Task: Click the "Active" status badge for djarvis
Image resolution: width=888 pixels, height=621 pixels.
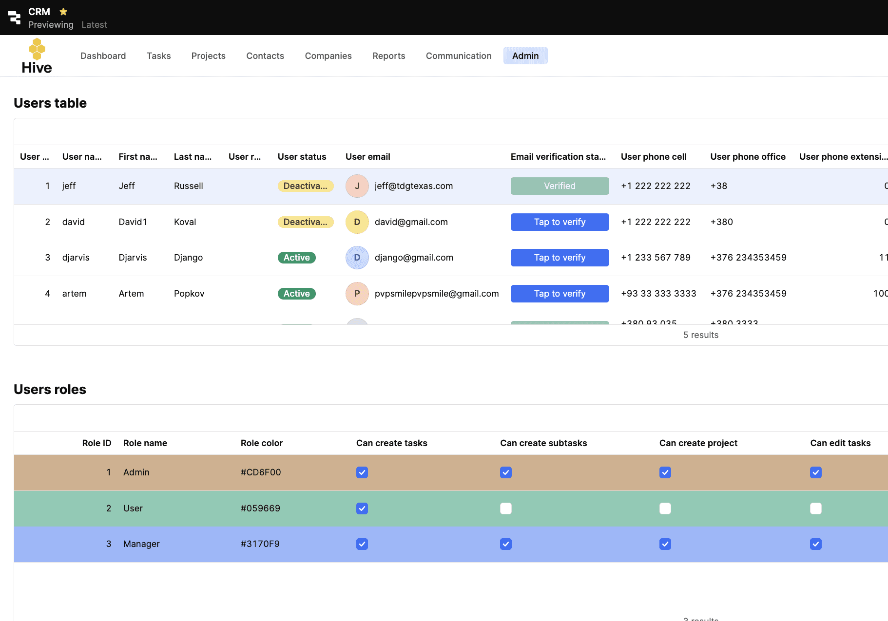Action: tap(296, 258)
